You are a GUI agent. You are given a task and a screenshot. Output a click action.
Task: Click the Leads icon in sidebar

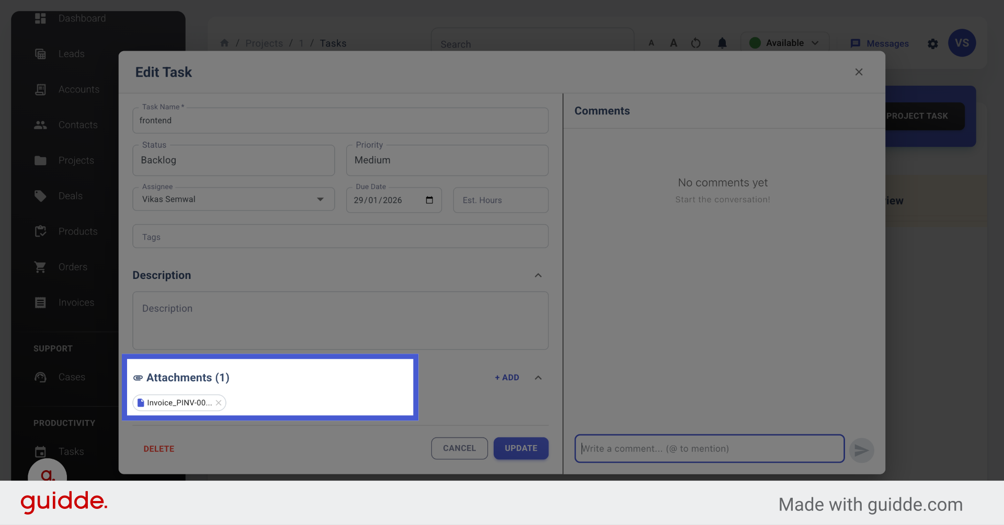coord(40,54)
